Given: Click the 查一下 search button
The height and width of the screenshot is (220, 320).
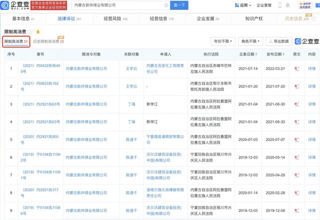Looking at the screenshot, I should [x=179, y=5].
